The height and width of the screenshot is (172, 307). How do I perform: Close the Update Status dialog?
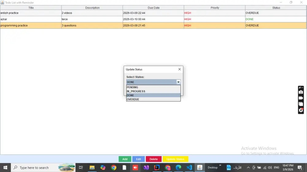[179, 69]
